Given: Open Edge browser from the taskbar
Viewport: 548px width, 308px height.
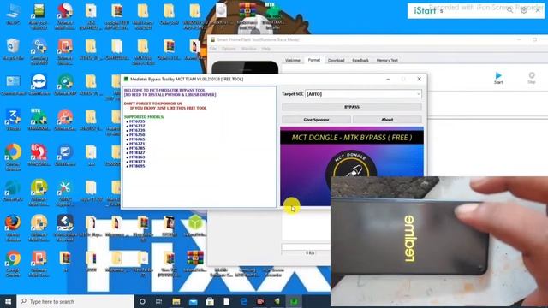Looking at the screenshot, I should coord(243,301).
